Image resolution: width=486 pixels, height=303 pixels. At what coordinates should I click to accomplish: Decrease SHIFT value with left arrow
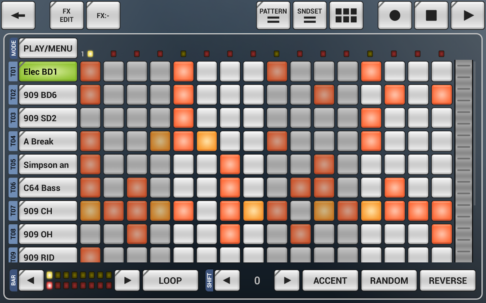227,280
